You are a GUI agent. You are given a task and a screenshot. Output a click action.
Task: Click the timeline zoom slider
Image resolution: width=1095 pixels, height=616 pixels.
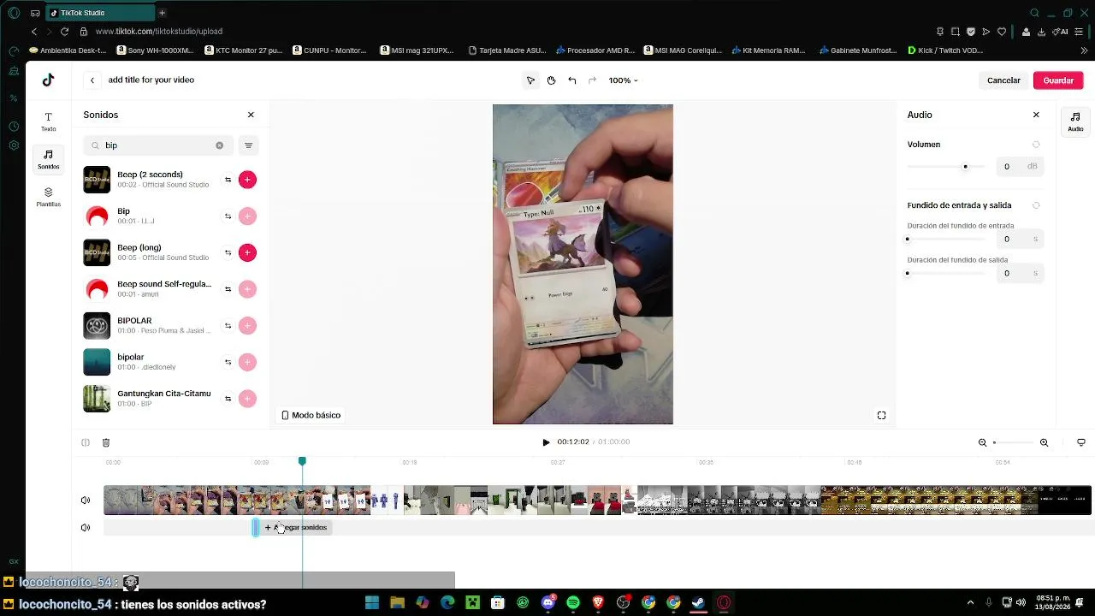(1013, 442)
